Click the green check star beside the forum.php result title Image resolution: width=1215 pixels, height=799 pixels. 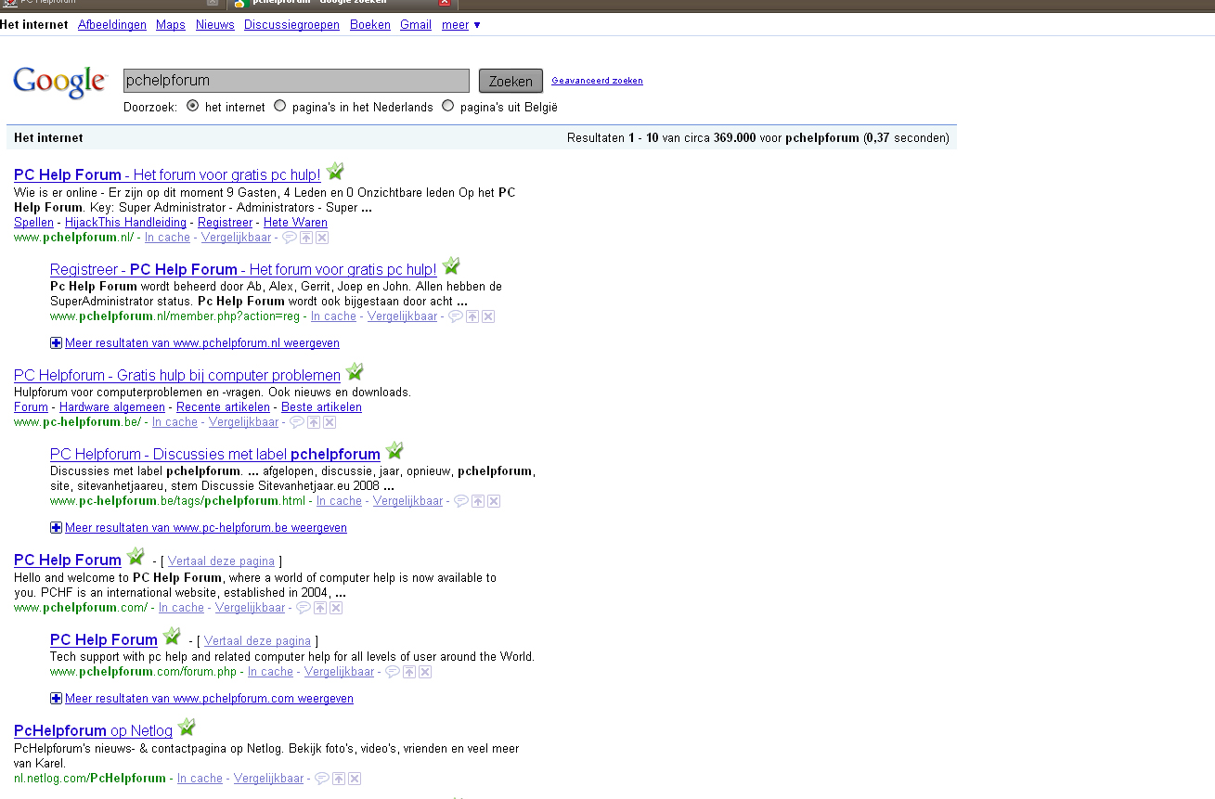172,637
